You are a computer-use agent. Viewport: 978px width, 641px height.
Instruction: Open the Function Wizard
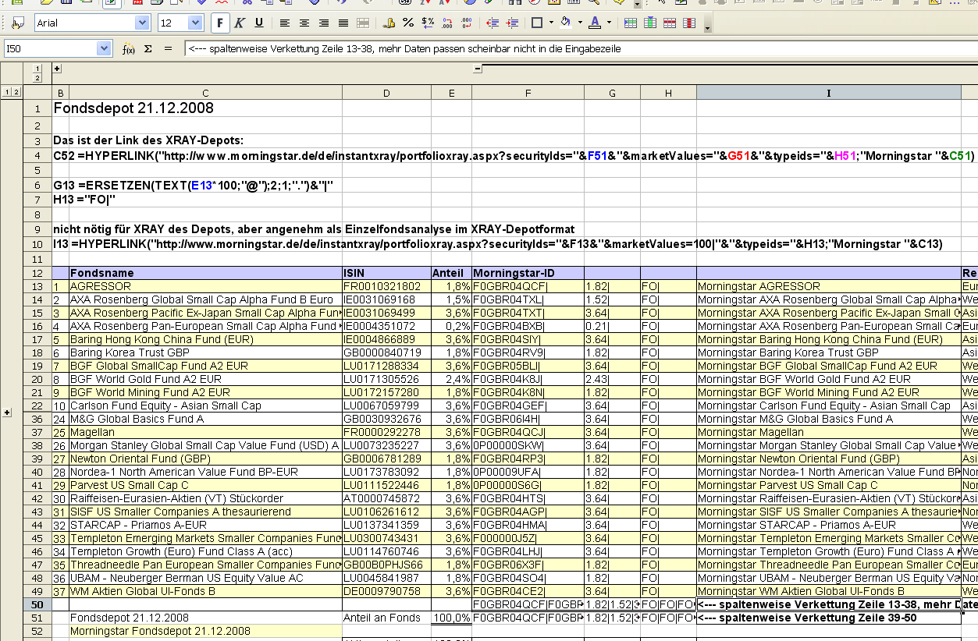coord(129,49)
